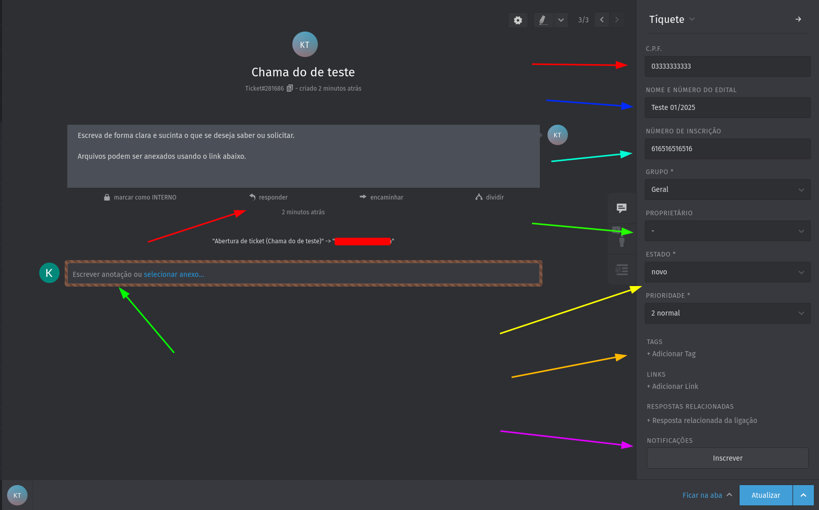Open the checklist sidebar icon

(x=621, y=270)
